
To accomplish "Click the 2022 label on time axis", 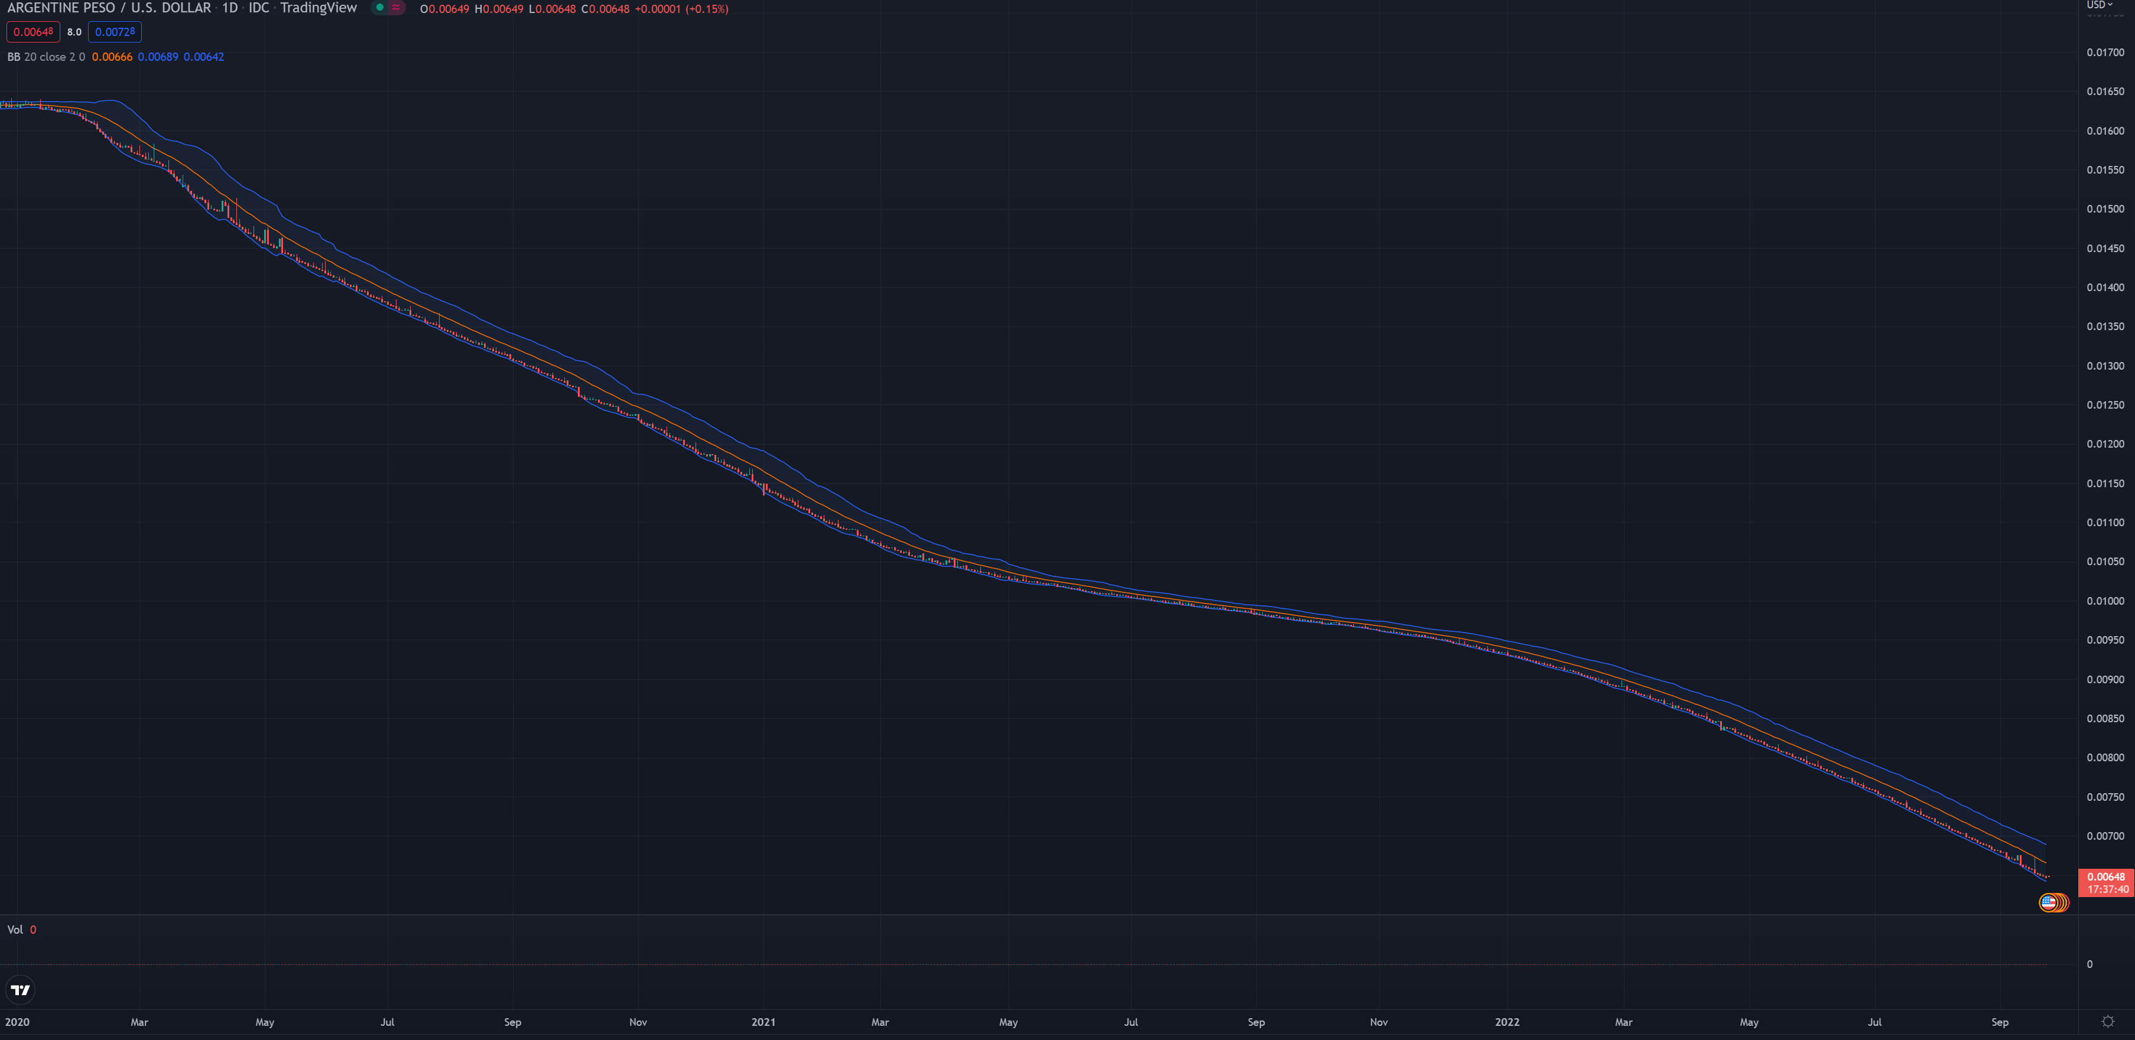I will point(1507,1022).
